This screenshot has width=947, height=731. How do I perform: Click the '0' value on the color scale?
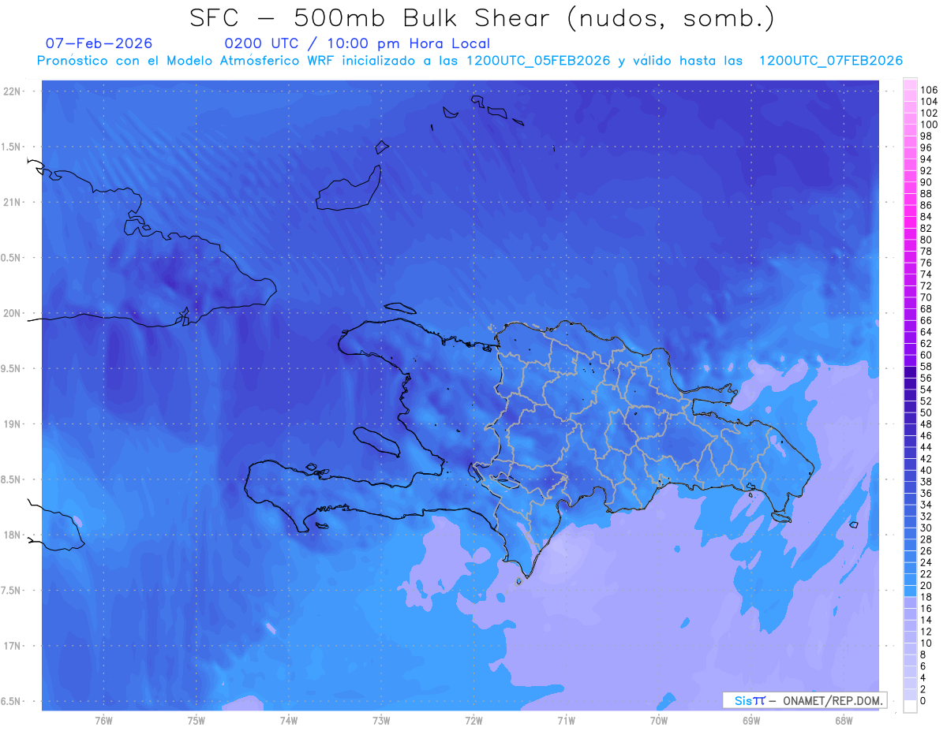[923, 701]
